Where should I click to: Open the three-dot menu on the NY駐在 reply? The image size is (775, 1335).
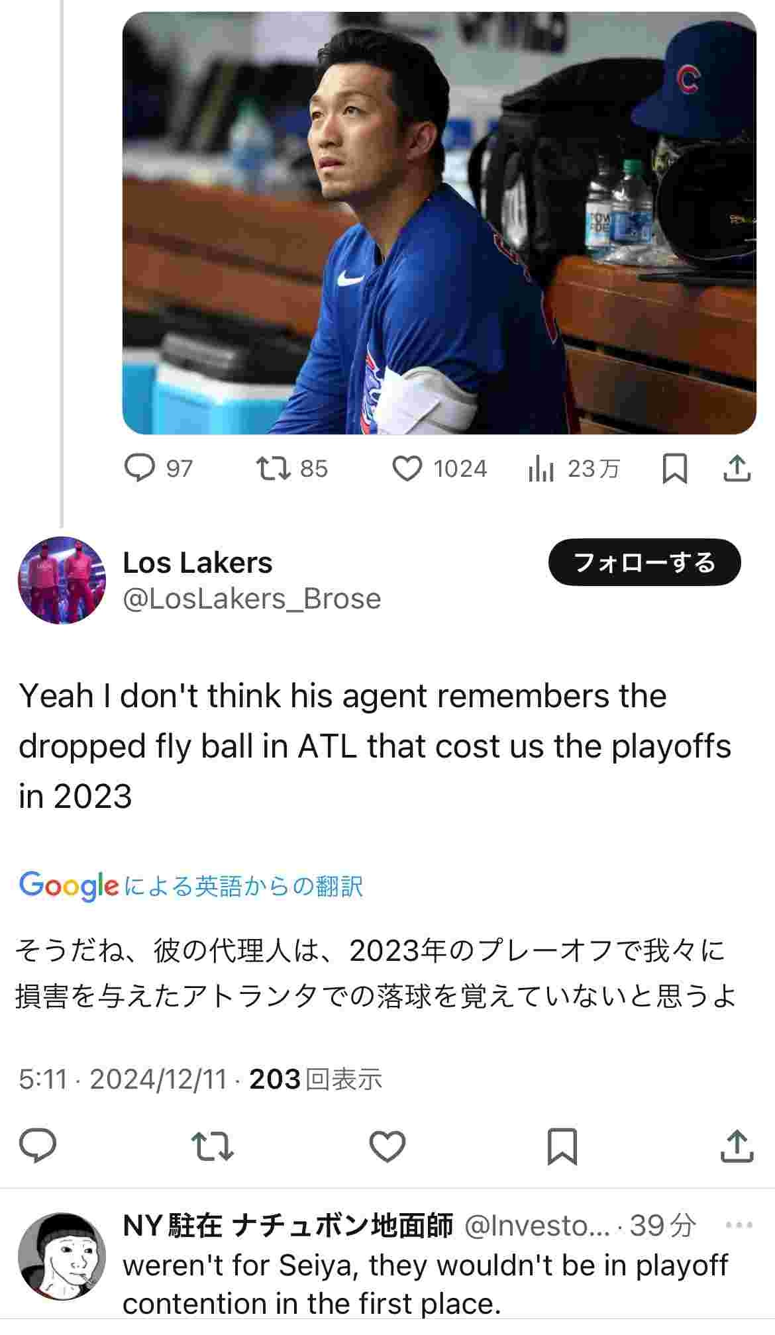[739, 1225]
